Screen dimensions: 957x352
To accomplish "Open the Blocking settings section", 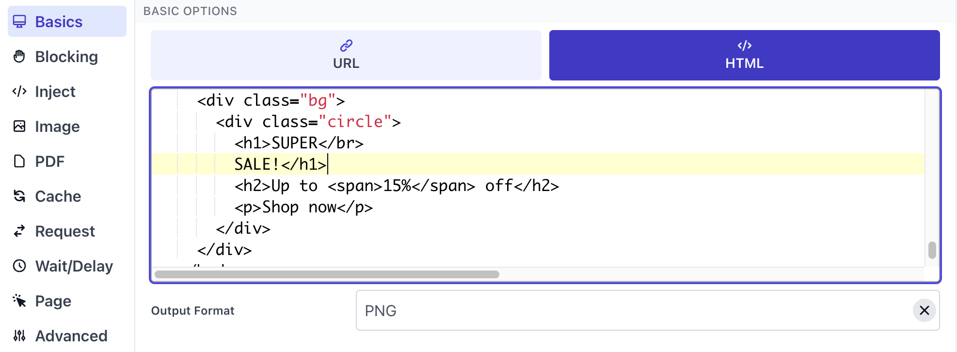I will click(66, 56).
